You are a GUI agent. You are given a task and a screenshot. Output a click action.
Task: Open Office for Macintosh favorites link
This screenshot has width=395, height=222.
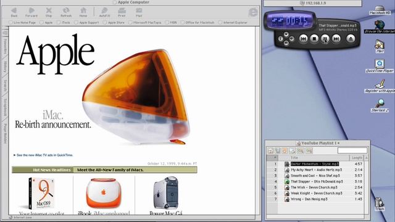[x=197, y=22]
